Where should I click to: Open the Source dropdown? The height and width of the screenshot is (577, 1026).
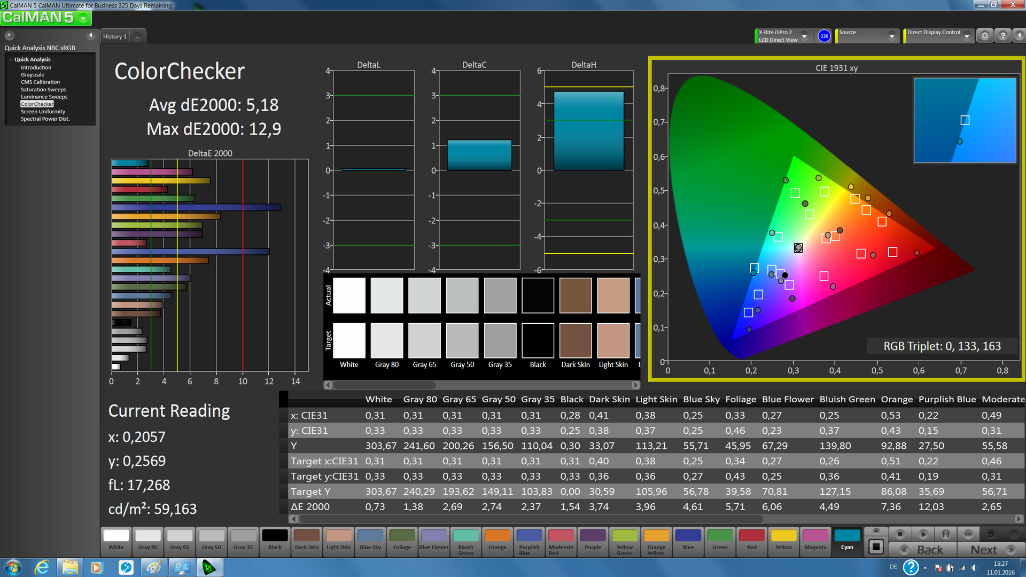(891, 36)
